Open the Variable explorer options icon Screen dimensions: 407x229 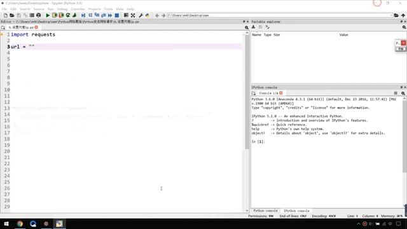click(404, 27)
